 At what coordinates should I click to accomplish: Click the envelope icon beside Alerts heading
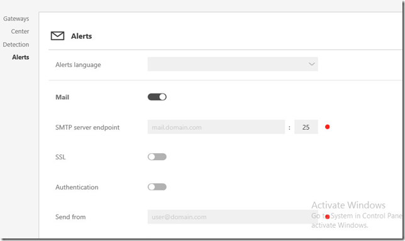[57, 36]
